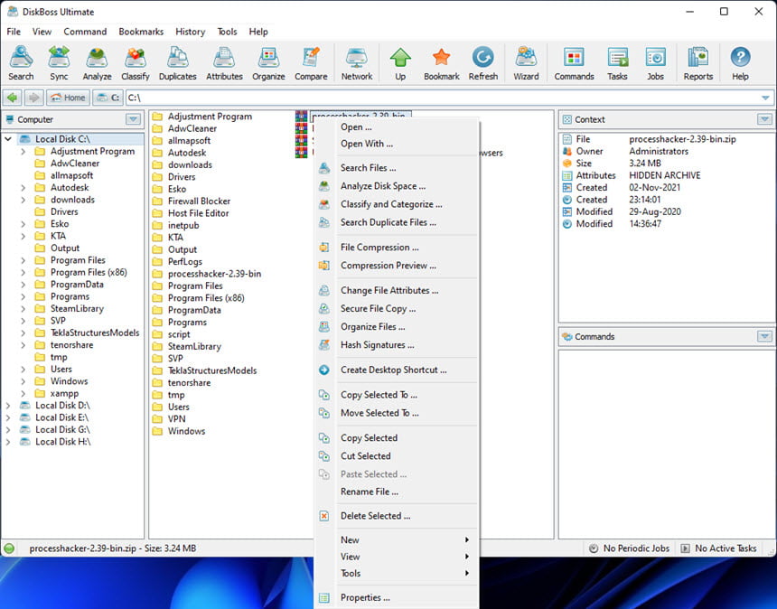This screenshot has height=609, width=777.
Task: Select the processhacker-2.39-bin folder in file list
Action: [214, 274]
